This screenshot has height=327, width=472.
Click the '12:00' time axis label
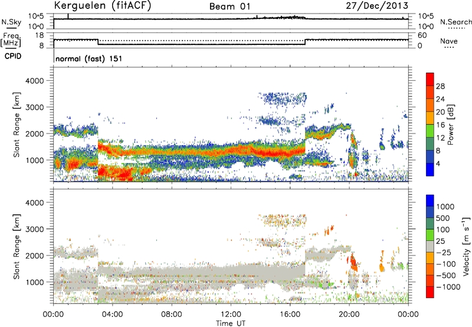(x=231, y=315)
